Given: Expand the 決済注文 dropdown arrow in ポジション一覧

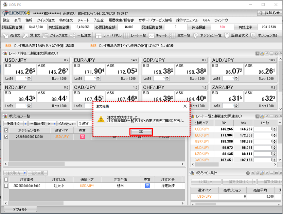Looking at the screenshot, I should pos(26,124).
